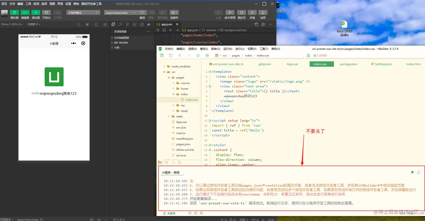425x221 pixels.
Task: Open HBuilder 文件(F) menu
Action: (169, 49)
